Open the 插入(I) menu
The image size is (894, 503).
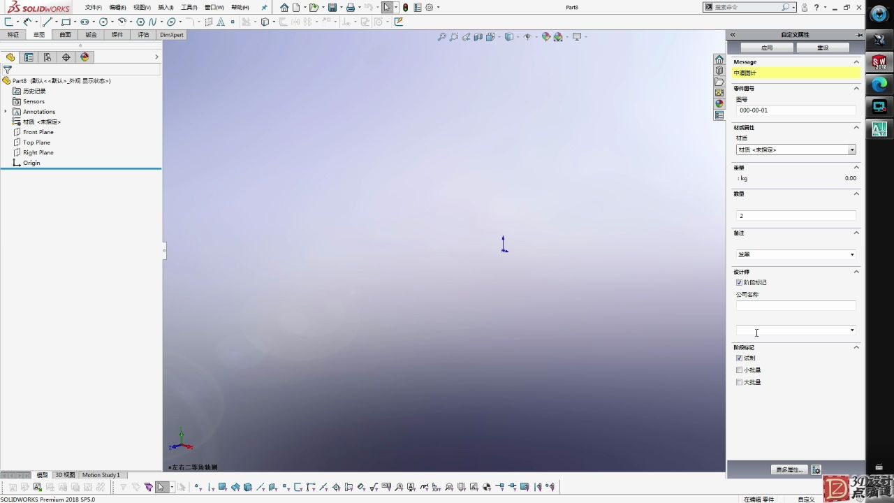tap(166, 8)
